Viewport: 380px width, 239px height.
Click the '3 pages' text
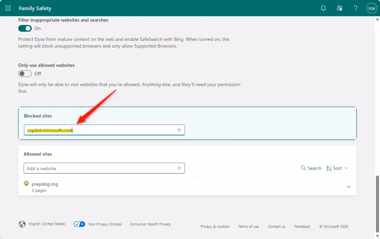click(39, 190)
